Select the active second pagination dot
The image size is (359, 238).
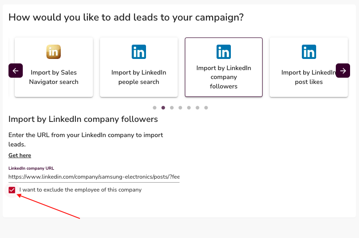[x=163, y=108]
